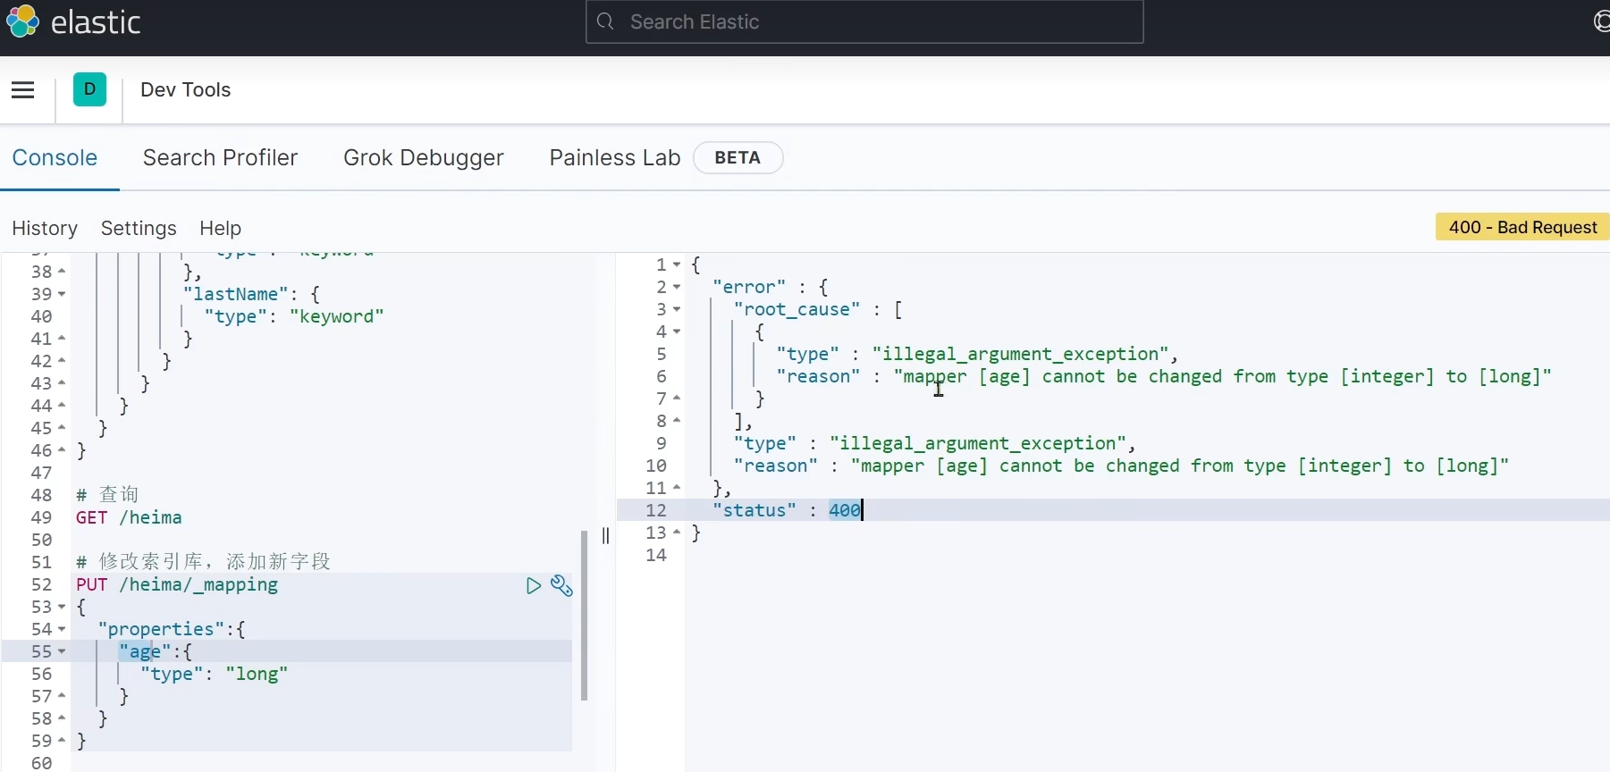Run the PUT /heima/_mapping request
The width and height of the screenshot is (1610, 772).
(534, 586)
